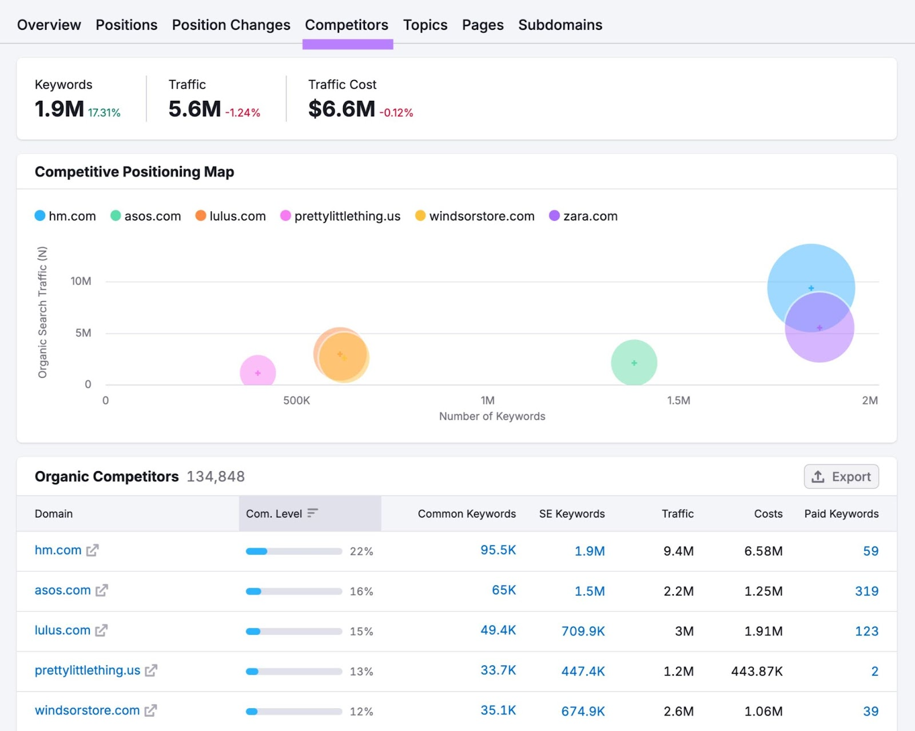Open the 709.9K SE keywords link
Screen dimensions: 915x731
[x=583, y=631]
